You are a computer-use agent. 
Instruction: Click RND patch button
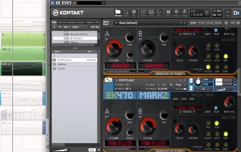191,102
